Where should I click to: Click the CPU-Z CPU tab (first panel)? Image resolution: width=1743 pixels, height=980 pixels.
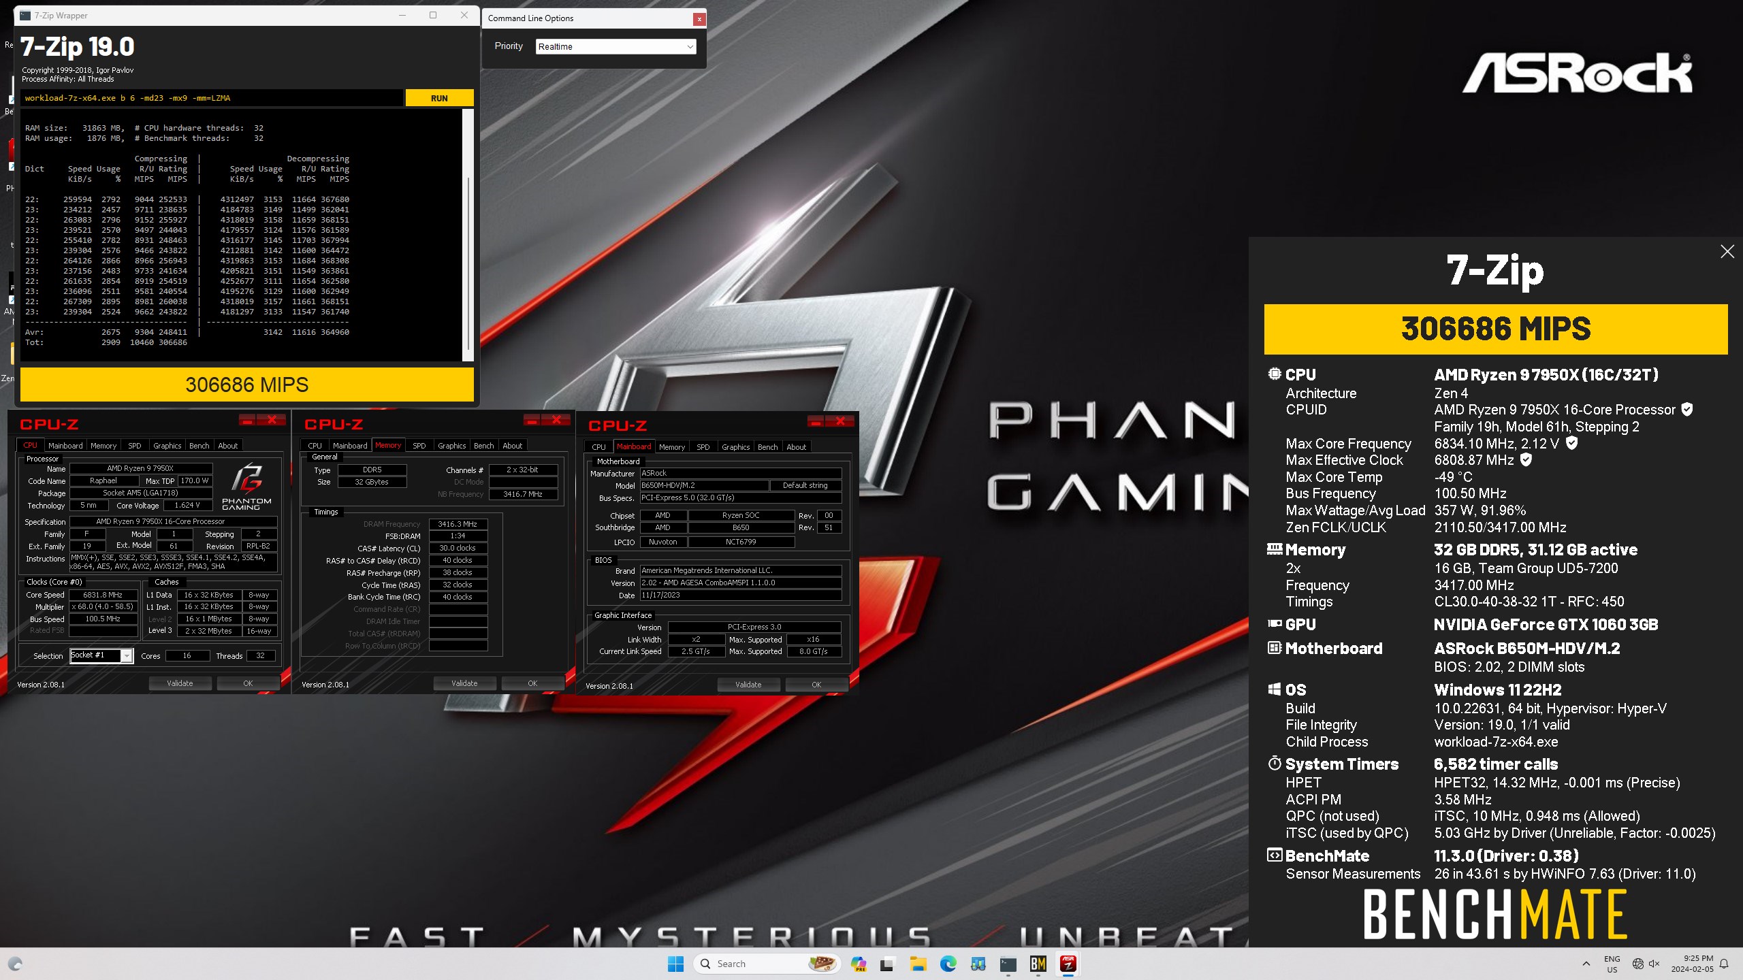click(x=31, y=445)
